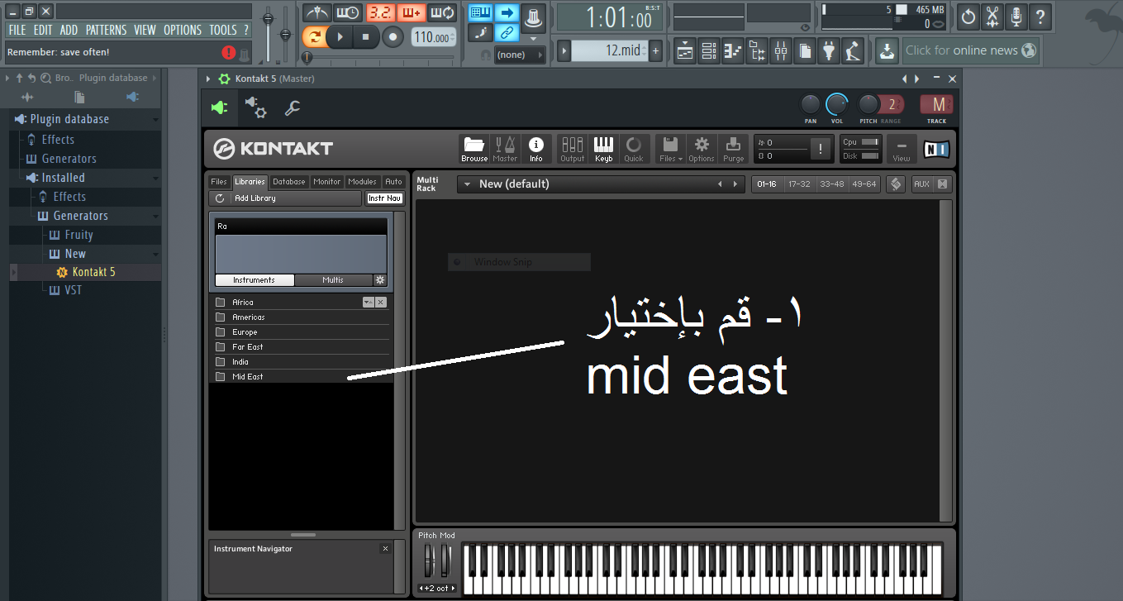Image resolution: width=1123 pixels, height=601 pixels.
Task: Toggle the track Mute M button
Action: [x=937, y=104]
